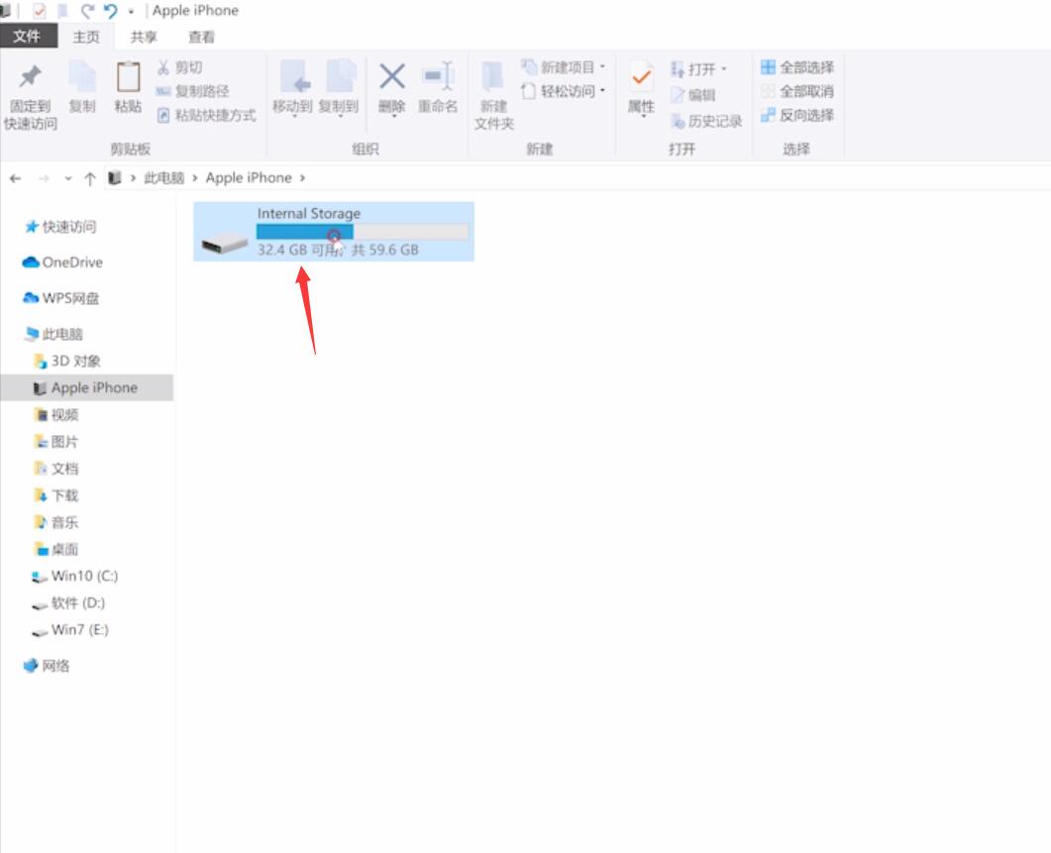The image size is (1051, 853).
Task: Switch to the 主页 ribbon tab
Action: [x=86, y=37]
